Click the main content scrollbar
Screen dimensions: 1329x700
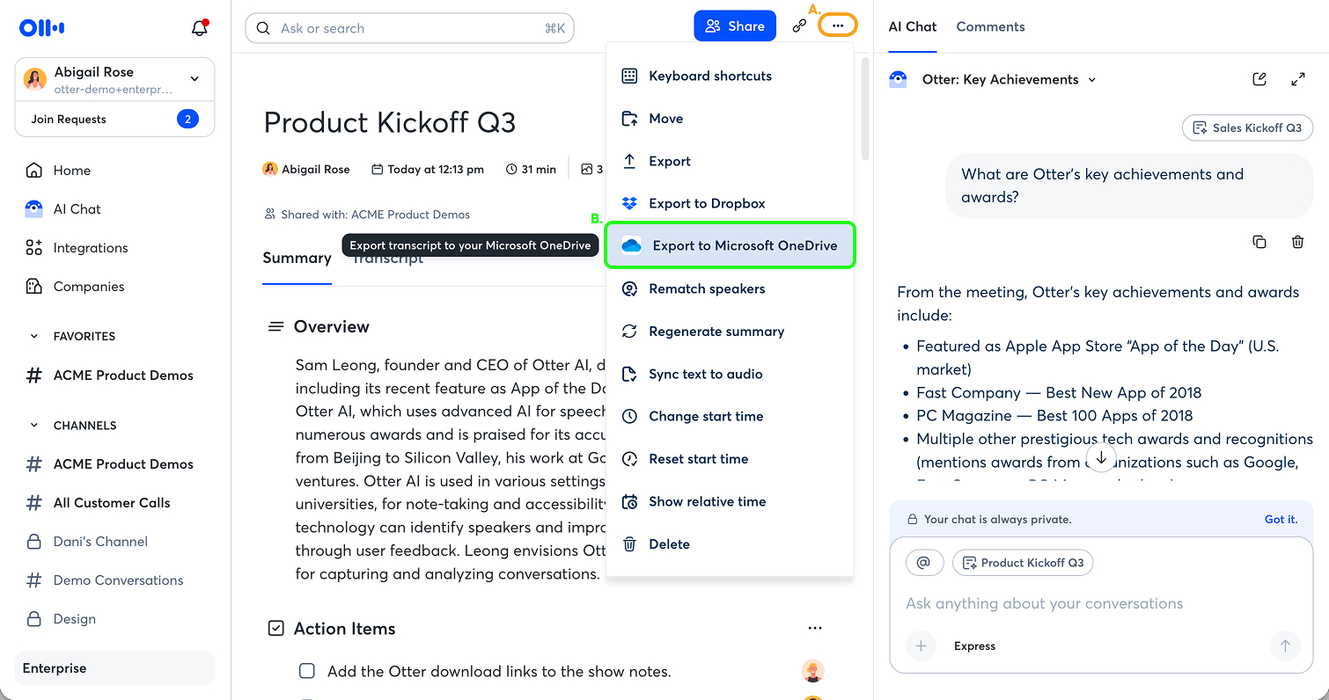865,108
